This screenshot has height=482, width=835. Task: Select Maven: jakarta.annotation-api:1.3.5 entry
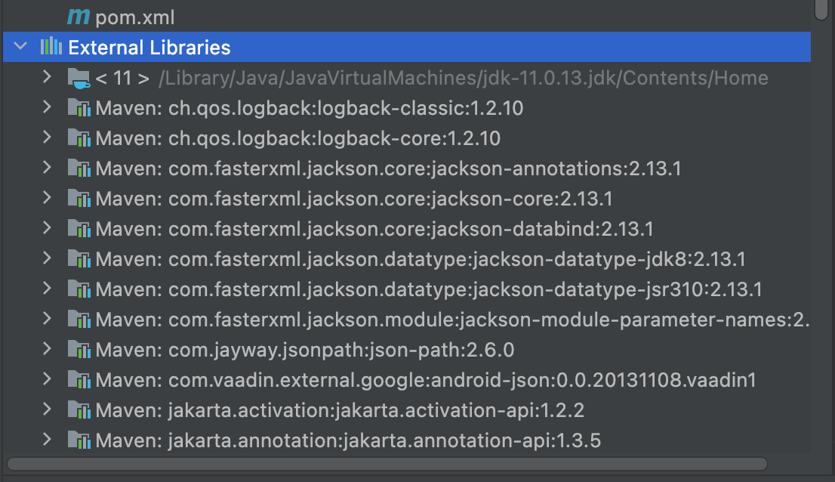pyautogui.click(x=348, y=440)
